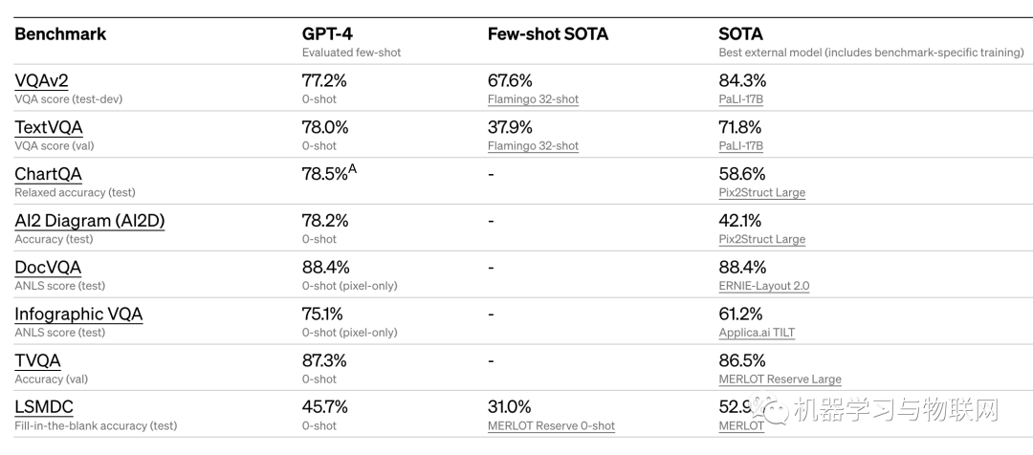
Task: Follow the ChartQA benchmark link
Action: click(x=48, y=175)
